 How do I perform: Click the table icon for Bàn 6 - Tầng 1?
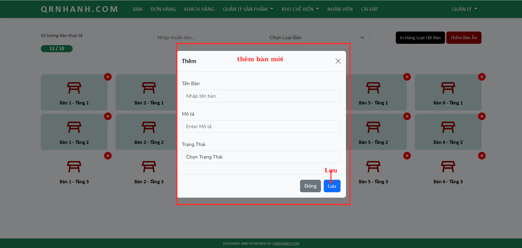[x=448, y=88]
